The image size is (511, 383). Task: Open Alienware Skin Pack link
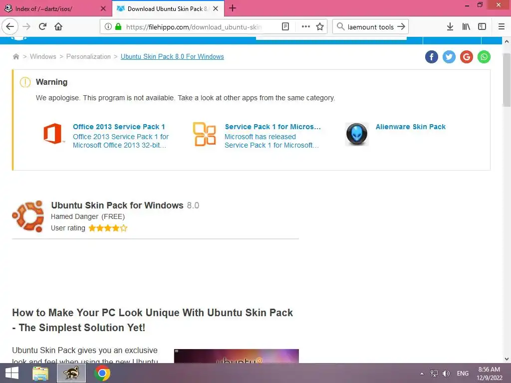(x=411, y=127)
